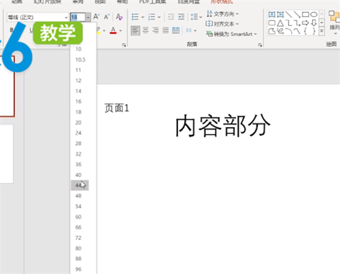
Task: Click the red font color button
Action: click(113, 31)
